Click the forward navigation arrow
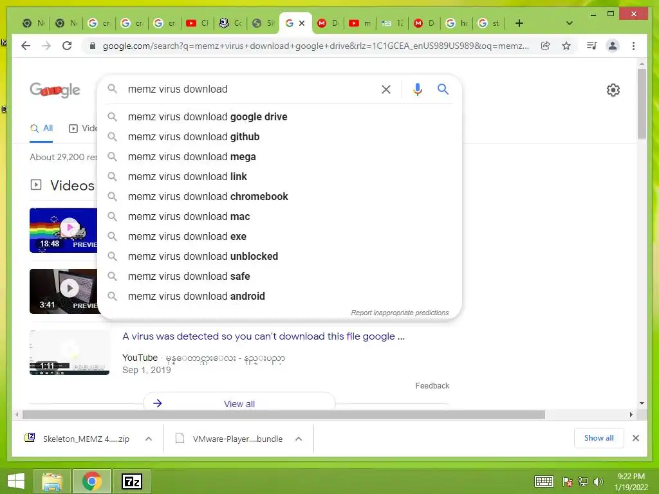The height and width of the screenshot is (494, 659). point(46,46)
